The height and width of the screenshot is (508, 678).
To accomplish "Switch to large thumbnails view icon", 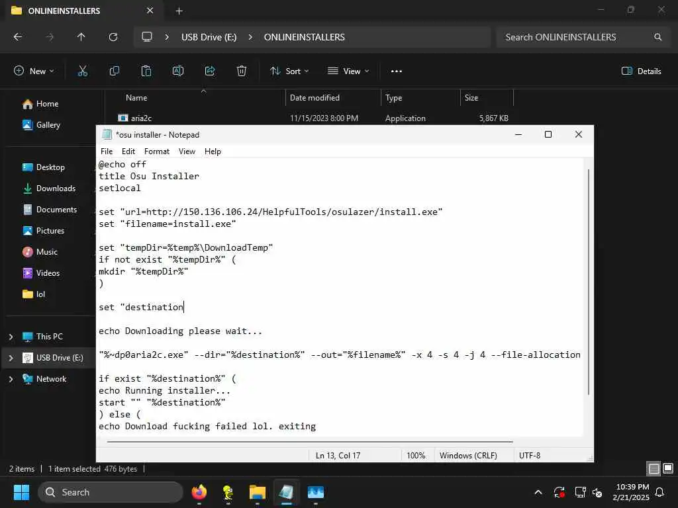I will click(x=668, y=469).
